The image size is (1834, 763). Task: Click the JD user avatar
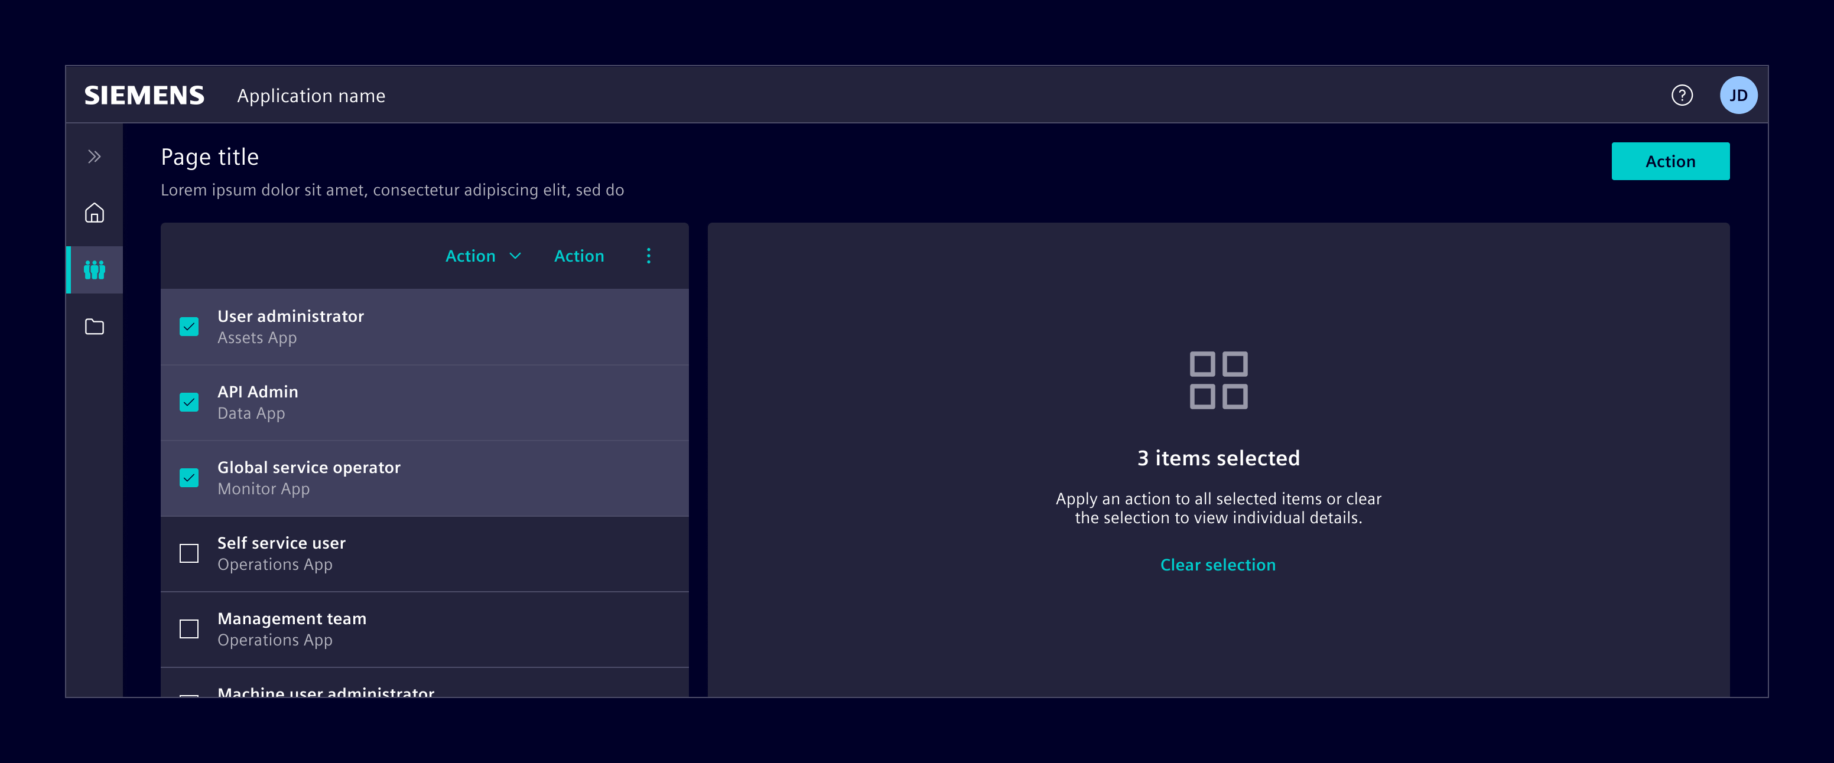1739,94
